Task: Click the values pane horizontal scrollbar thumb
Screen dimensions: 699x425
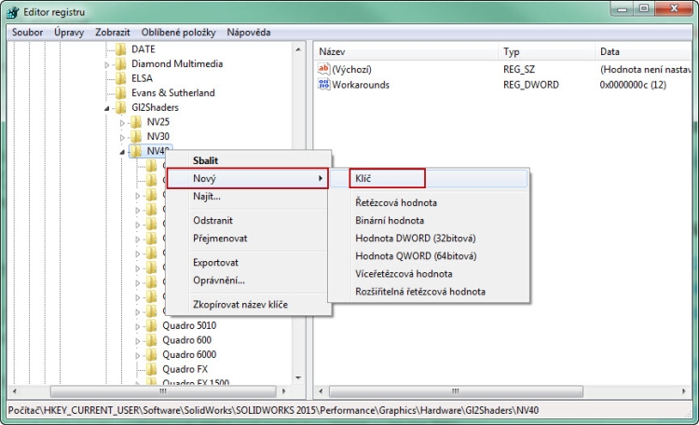Action: coord(456,391)
